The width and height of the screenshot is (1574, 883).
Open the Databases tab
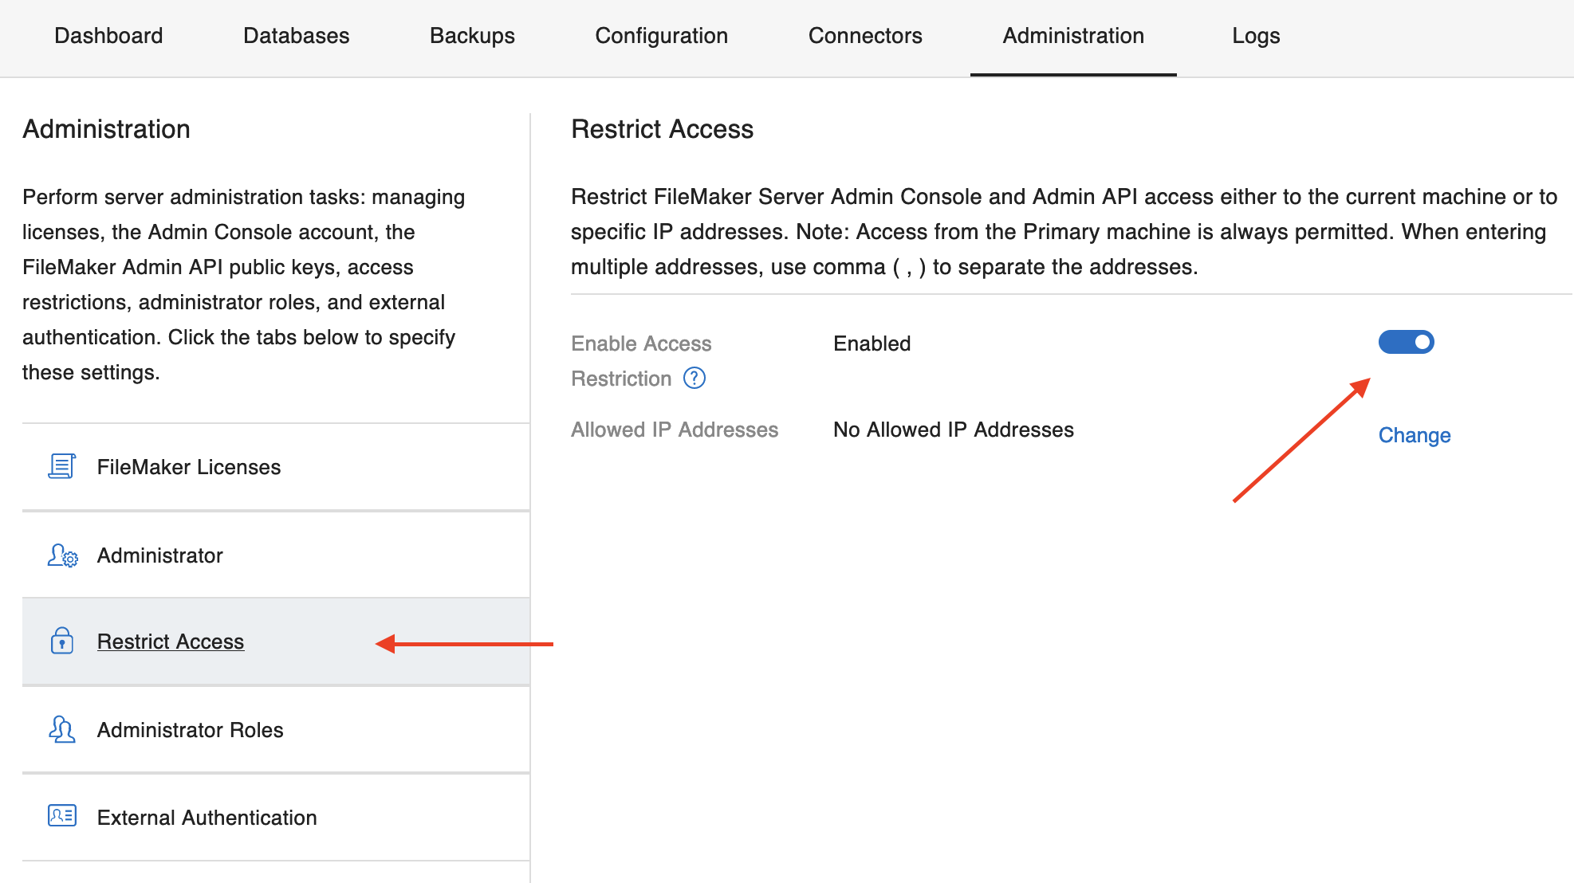296,36
